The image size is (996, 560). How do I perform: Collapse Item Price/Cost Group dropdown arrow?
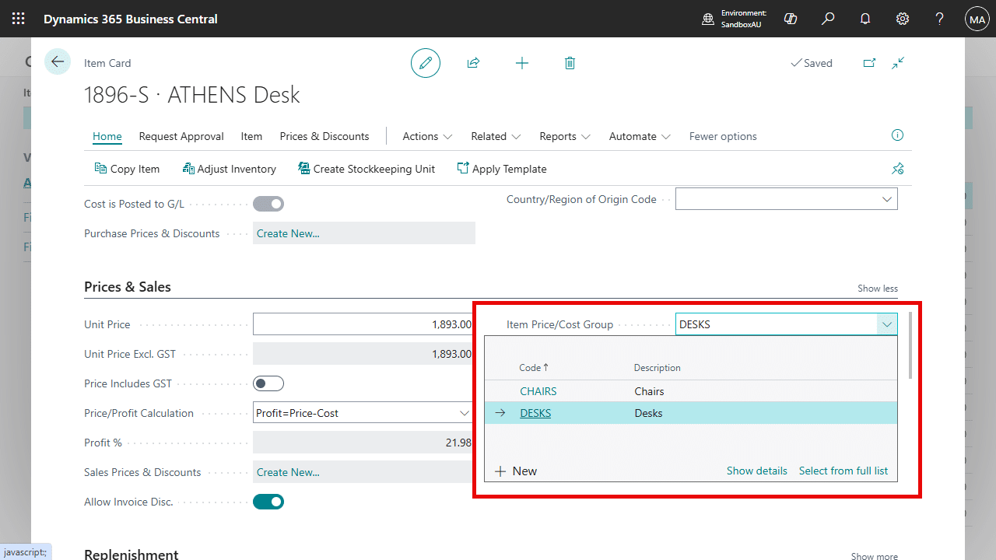887,324
